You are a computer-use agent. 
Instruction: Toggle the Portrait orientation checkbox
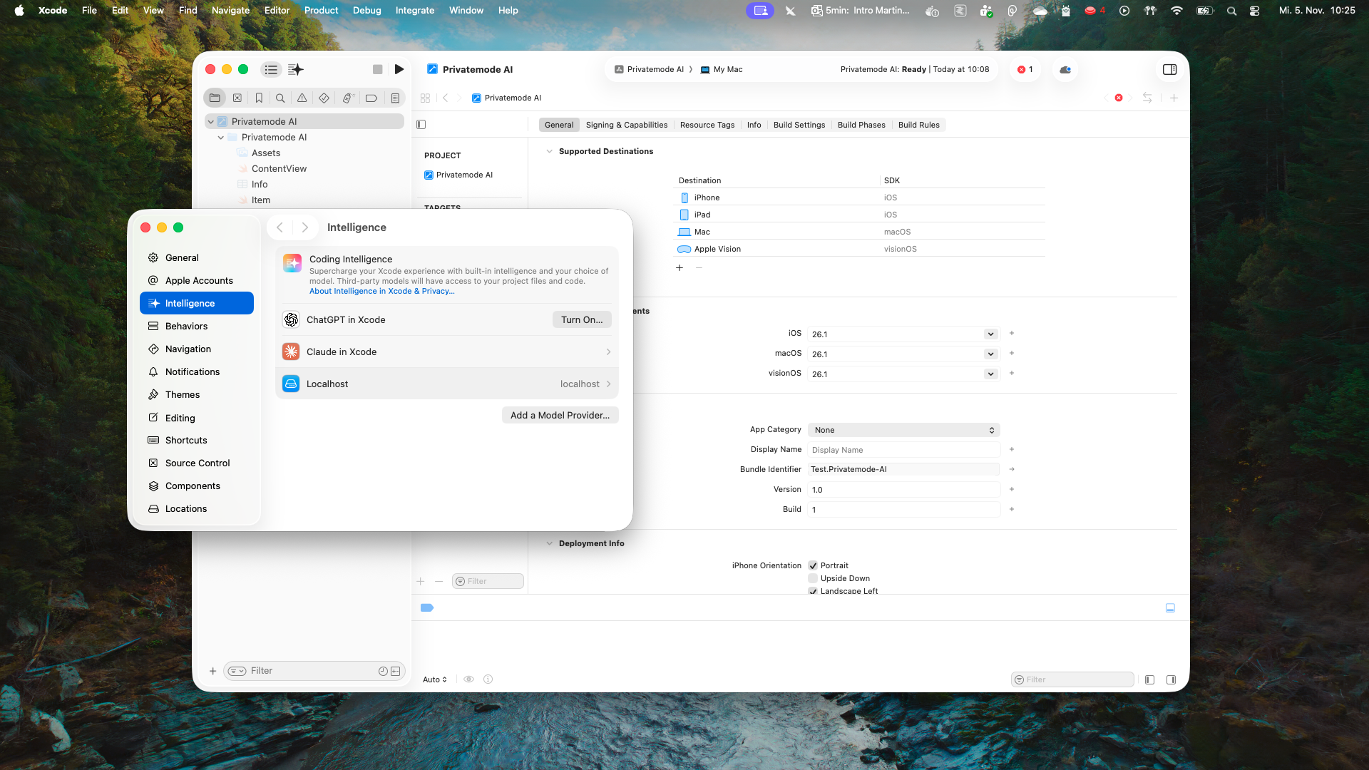(813, 566)
